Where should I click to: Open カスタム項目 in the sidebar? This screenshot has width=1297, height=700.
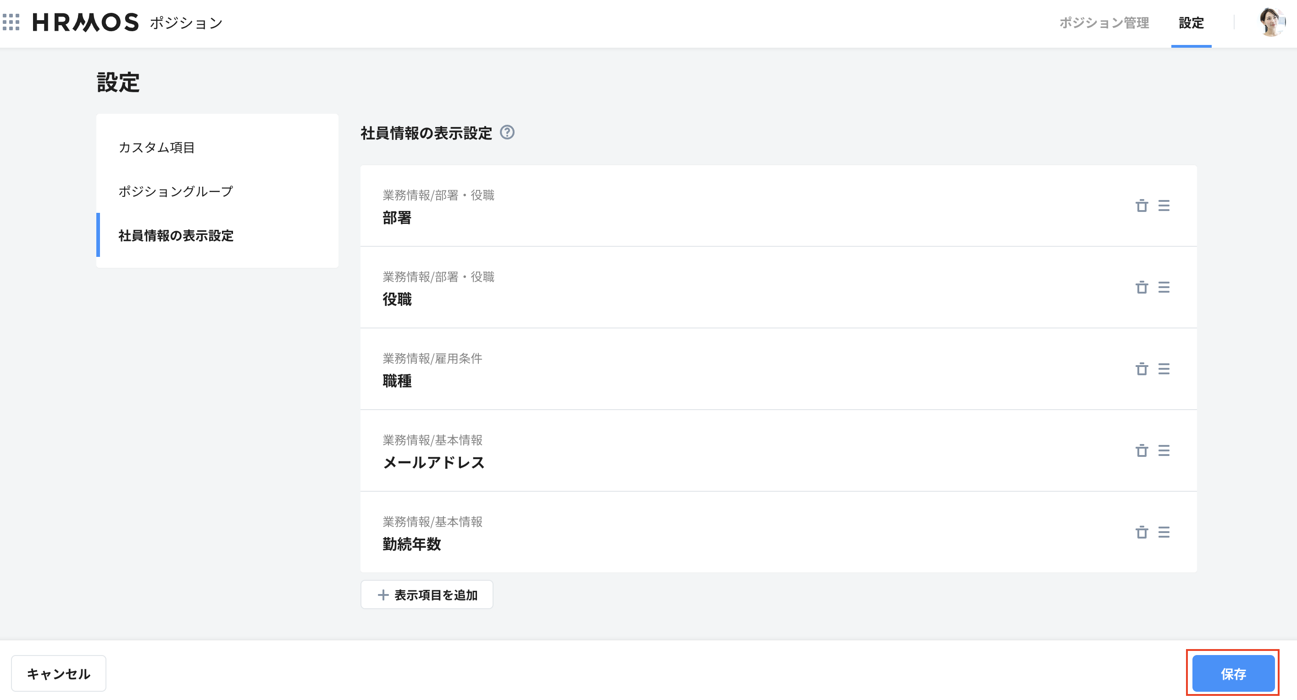(x=156, y=148)
